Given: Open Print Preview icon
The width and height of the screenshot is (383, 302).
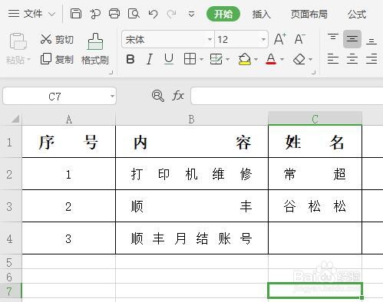Looking at the screenshot, I should 134,14.
